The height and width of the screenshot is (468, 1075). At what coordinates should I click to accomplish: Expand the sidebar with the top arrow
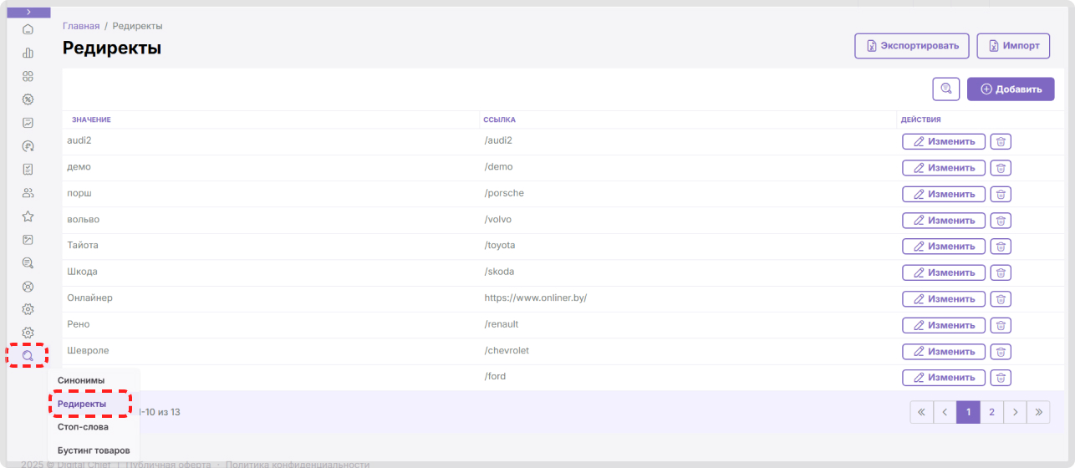[28, 12]
